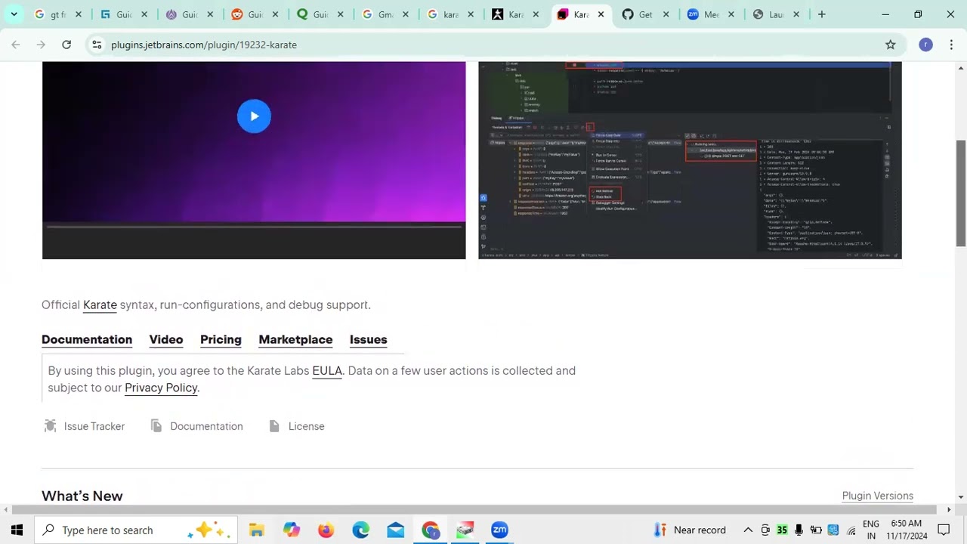Image resolution: width=967 pixels, height=544 pixels.
Task: Open the Issues link
Action: (x=368, y=339)
